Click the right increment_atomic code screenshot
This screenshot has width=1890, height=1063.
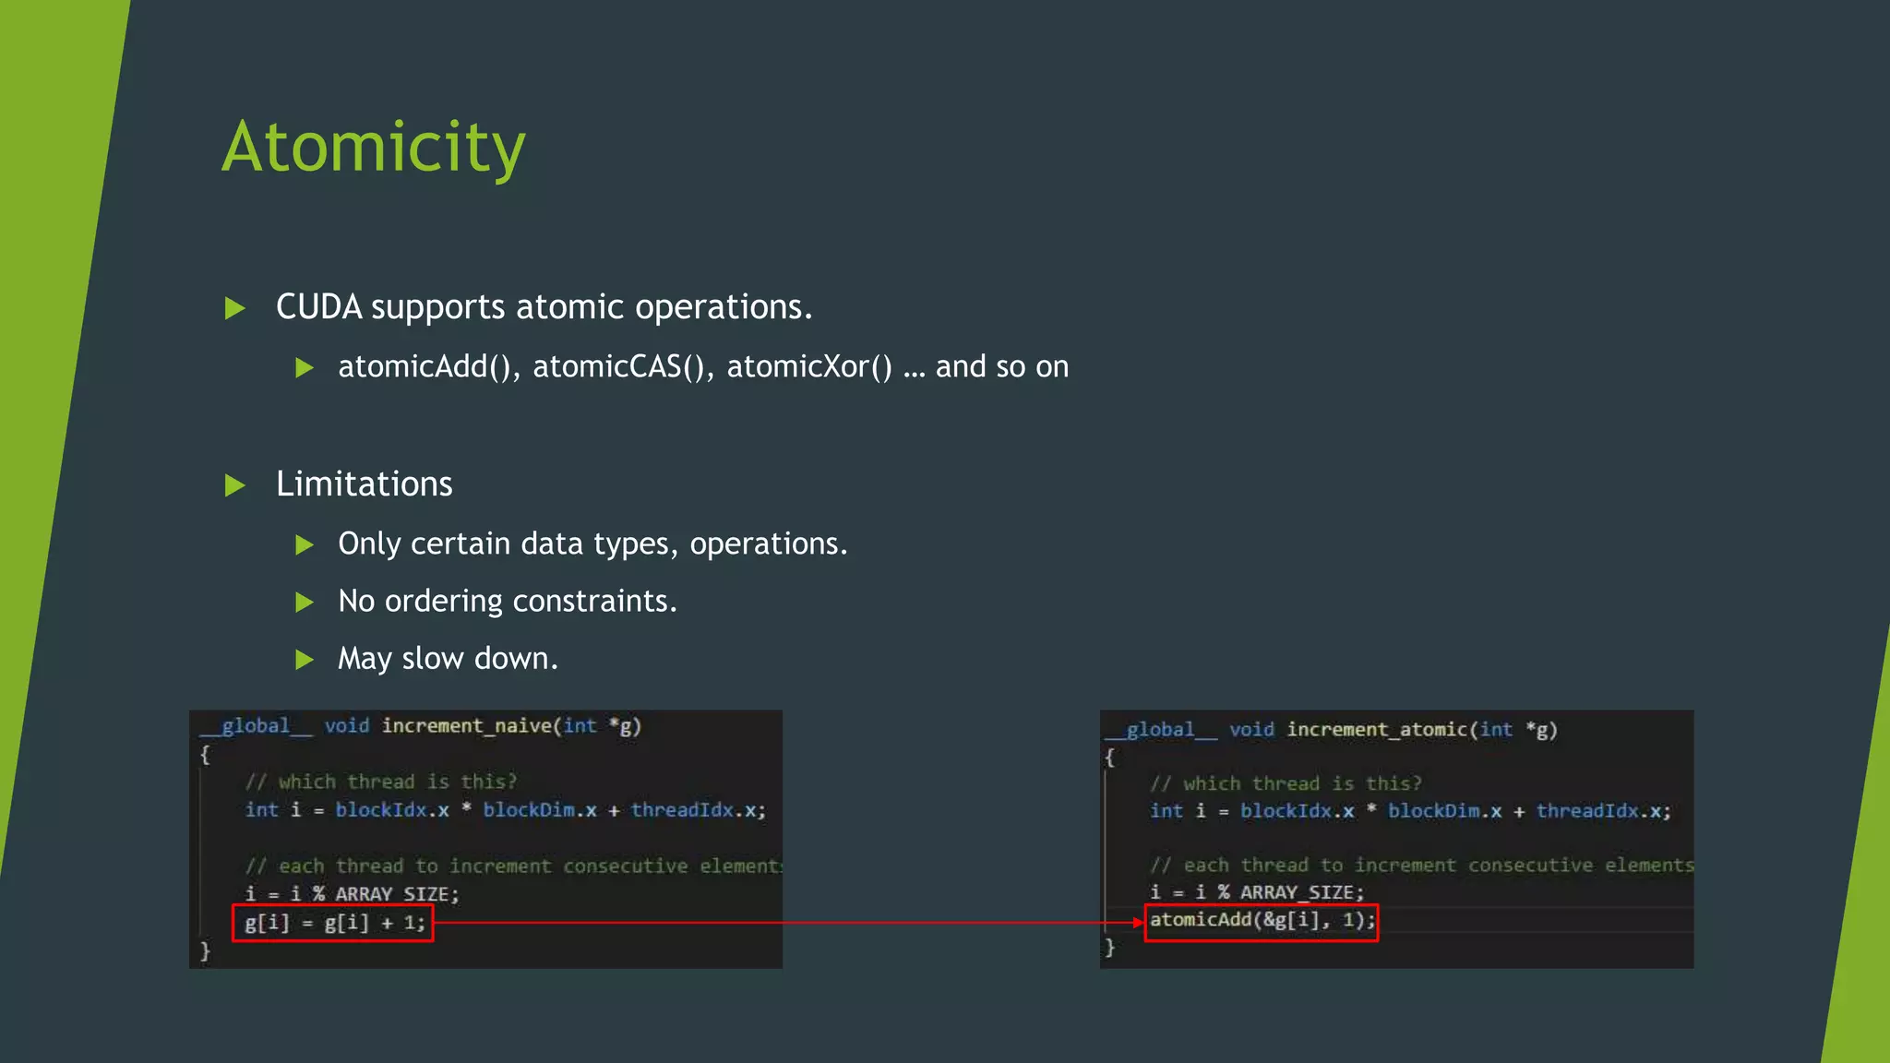point(1396,840)
